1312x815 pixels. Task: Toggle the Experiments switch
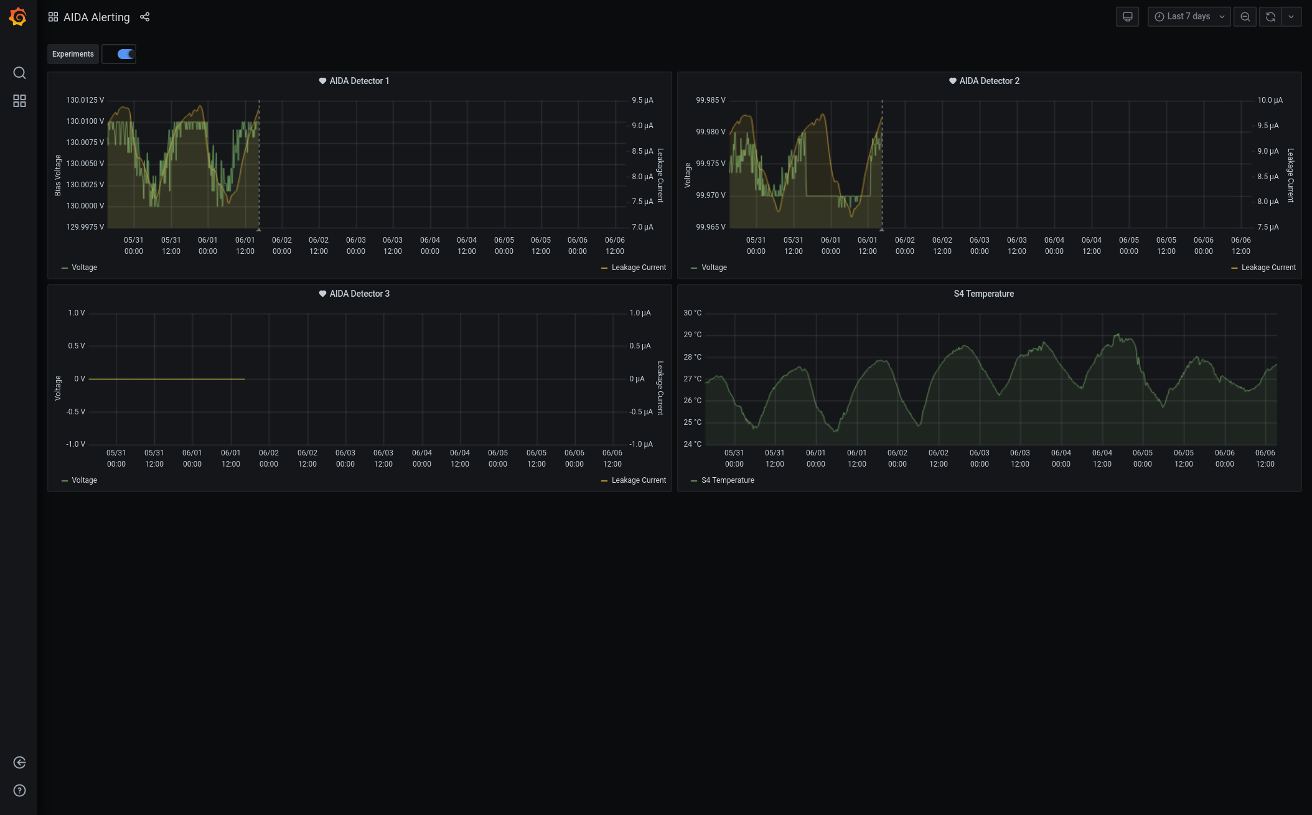point(126,54)
